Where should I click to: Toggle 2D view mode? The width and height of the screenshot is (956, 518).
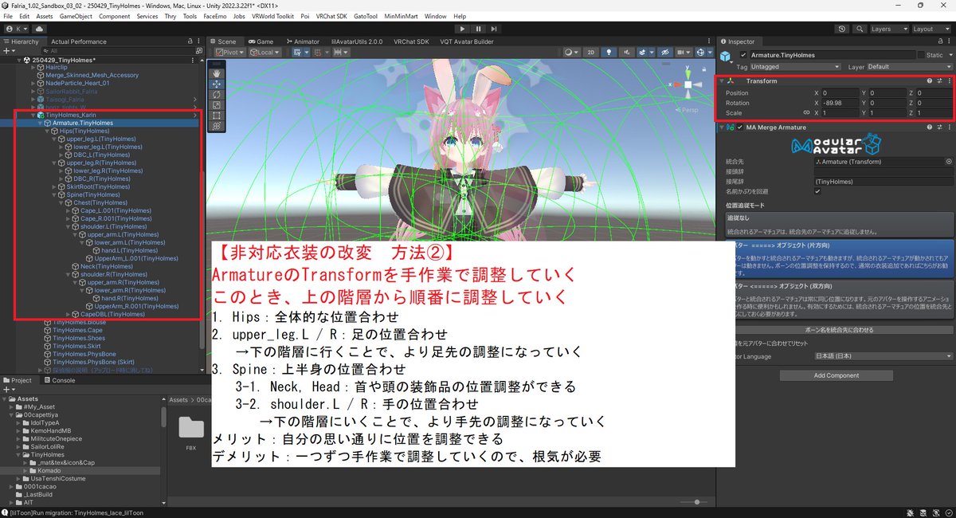click(591, 52)
